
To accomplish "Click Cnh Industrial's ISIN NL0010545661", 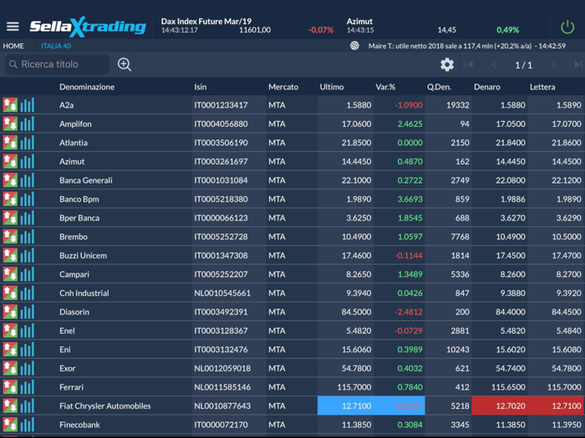I will pyautogui.click(x=222, y=293).
